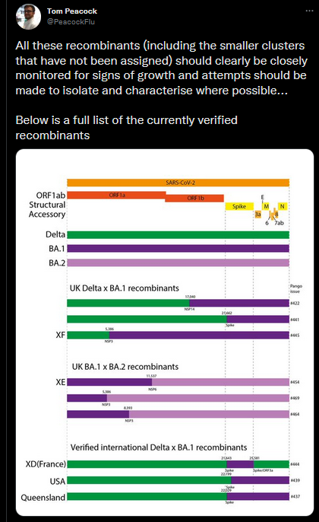Viewport: 319px width, 522px height.
Task: Open Tom Peacock's profile avatar
Action: pyautogui.click(x=28, y=17)
